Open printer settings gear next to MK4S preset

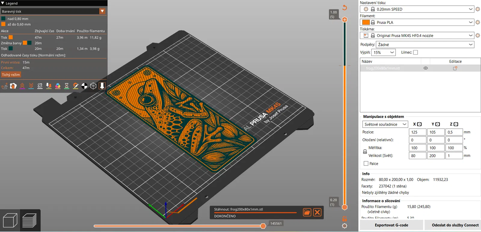point(478,35)
